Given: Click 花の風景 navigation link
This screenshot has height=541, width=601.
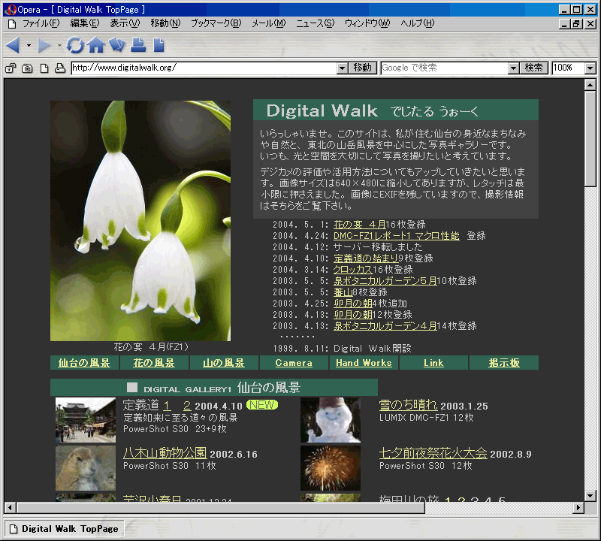Looking at the screenshot, I should (x=154, y=363).
